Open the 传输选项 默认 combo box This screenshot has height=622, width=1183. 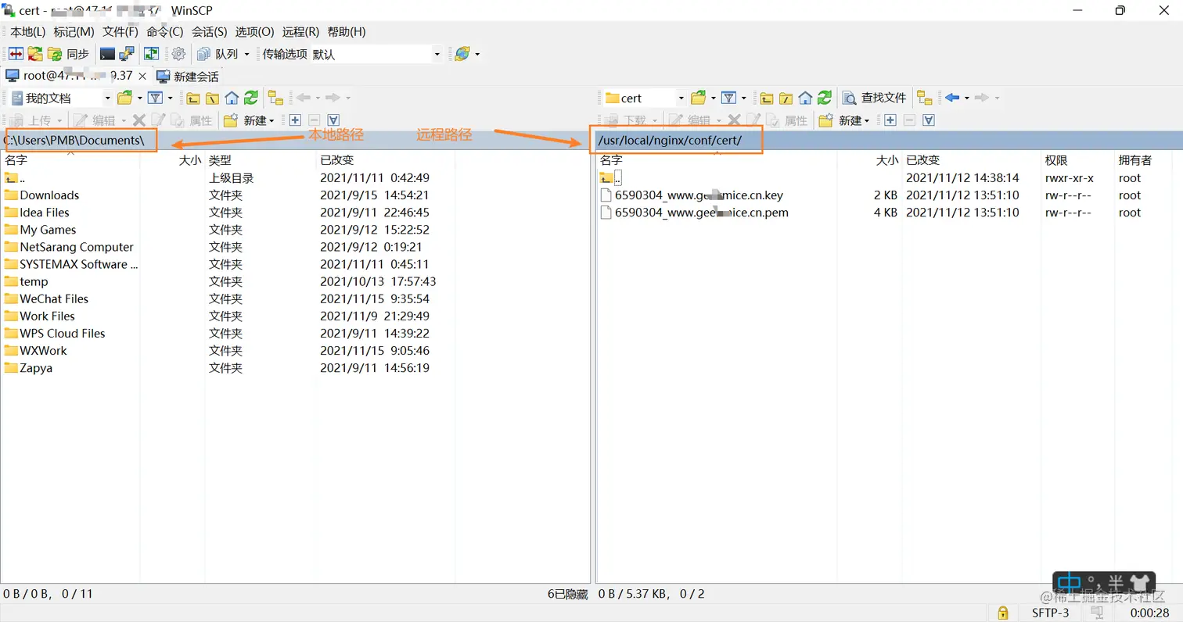(376, 54)
